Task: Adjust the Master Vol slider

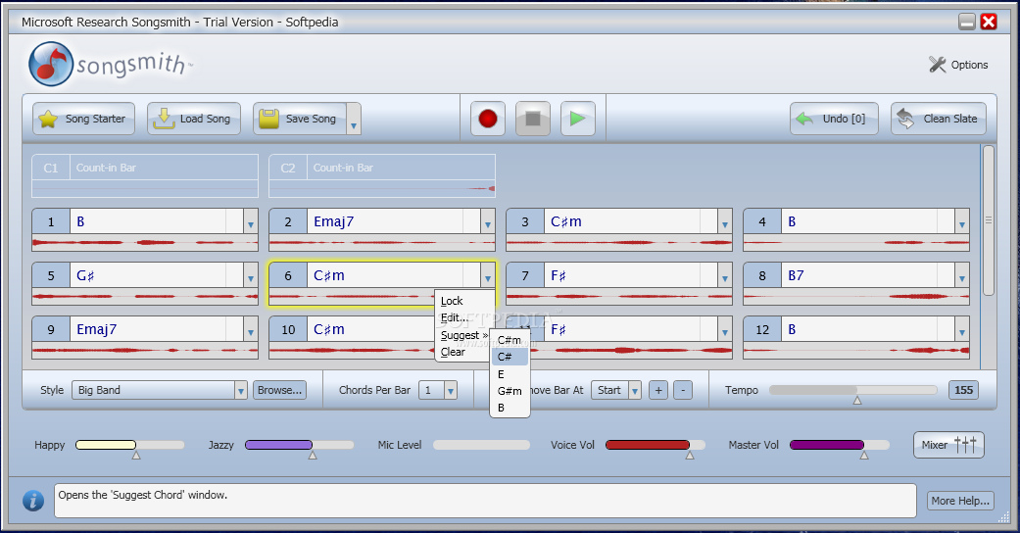Action: tap(839, 445)
